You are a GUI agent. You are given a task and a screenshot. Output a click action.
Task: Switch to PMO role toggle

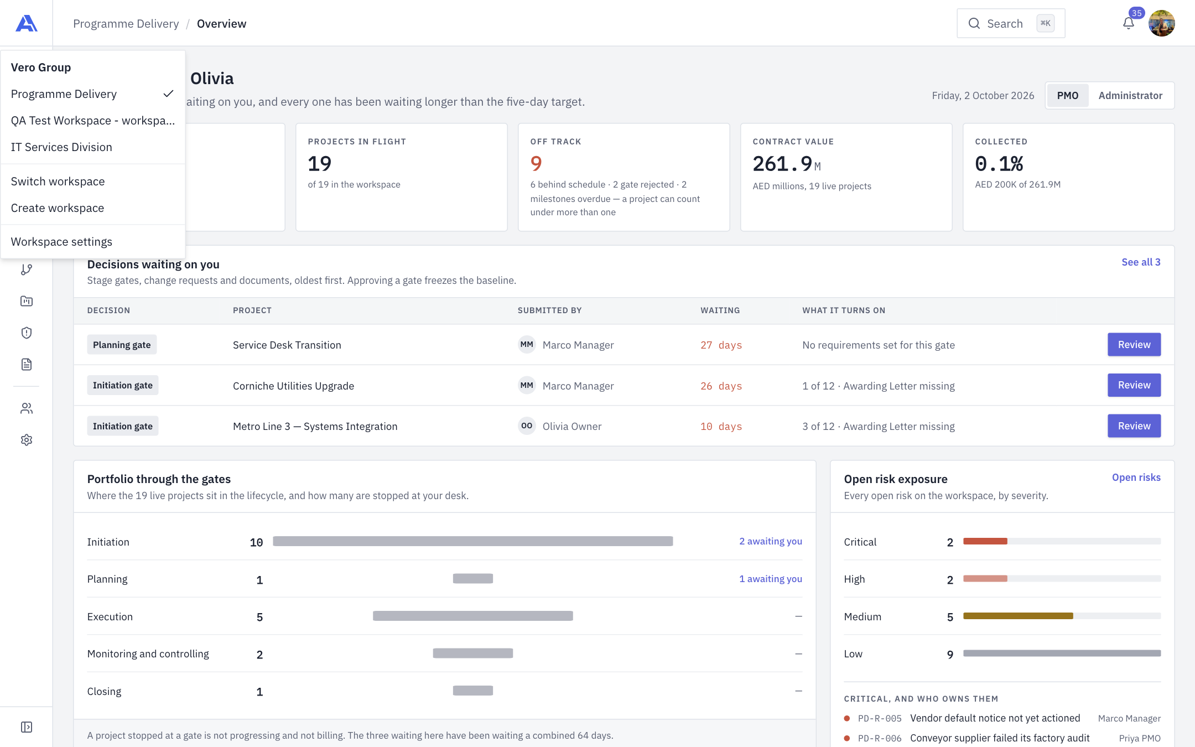(x=1067, y=96)
